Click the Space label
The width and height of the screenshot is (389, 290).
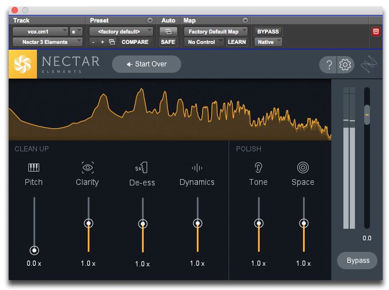303,182
